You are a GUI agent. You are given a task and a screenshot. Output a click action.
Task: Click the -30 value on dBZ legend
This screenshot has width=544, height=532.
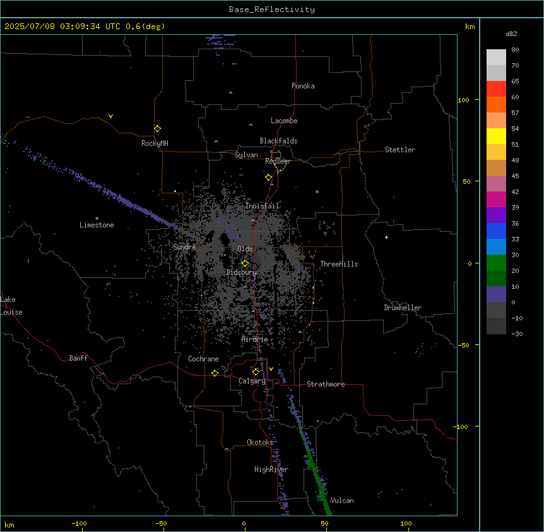click(x=517, y=334)
